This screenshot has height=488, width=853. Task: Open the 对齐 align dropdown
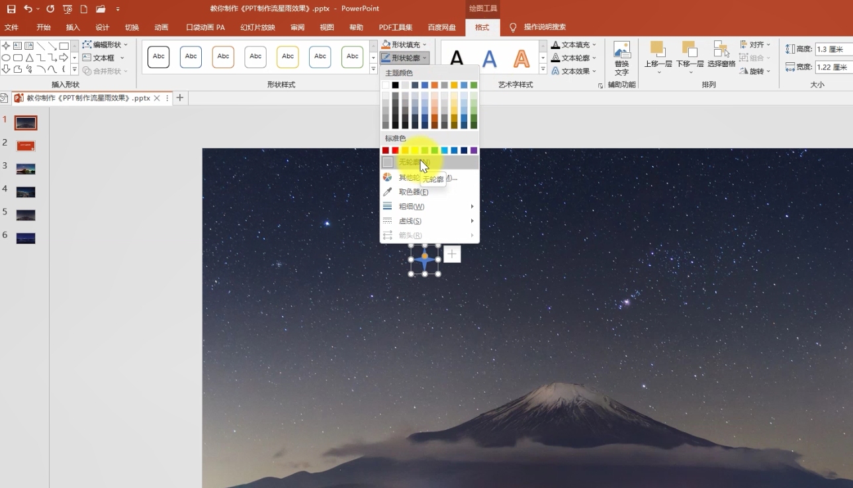click(755, 44)
